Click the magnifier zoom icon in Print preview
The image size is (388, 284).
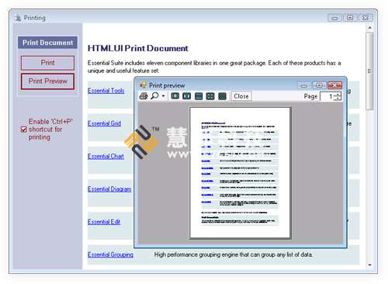(154, 96)
